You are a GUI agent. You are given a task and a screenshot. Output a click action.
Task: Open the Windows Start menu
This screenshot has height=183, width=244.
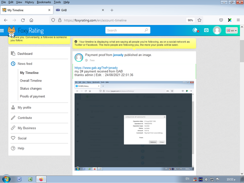point(6,179)
